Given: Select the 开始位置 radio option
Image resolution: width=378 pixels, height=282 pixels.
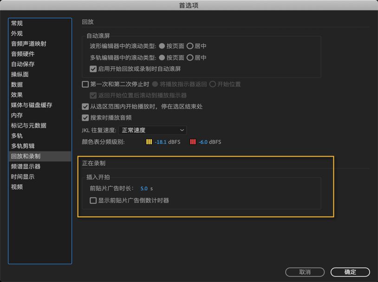Looking at the screenshot, I should 213,84.
